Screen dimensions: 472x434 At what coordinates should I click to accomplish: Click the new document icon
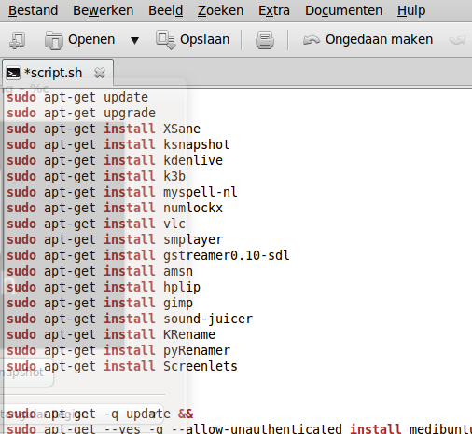pos(18,40)
